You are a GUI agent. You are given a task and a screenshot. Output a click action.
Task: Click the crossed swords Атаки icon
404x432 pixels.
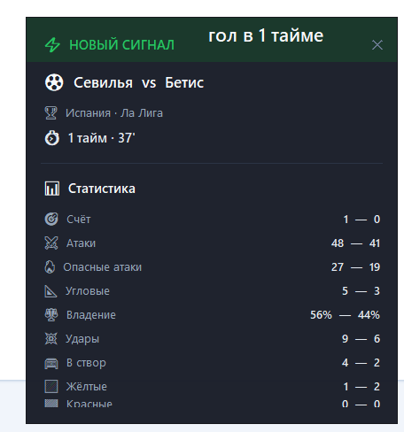tap(51, 243)
